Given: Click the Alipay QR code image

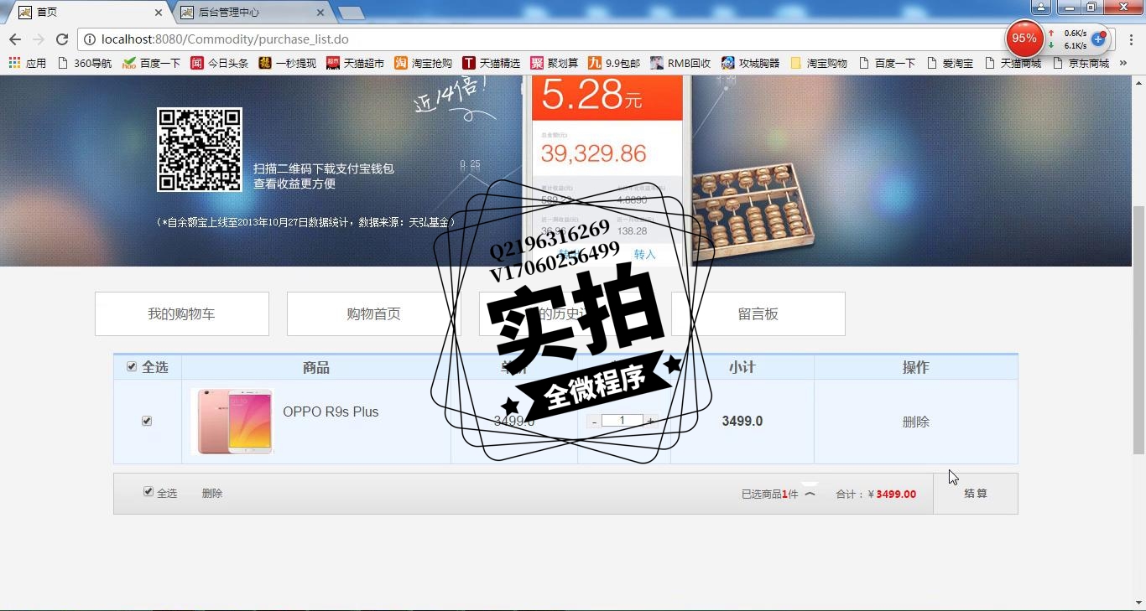Looking at the screenshot, I should (x=200, y=149).
